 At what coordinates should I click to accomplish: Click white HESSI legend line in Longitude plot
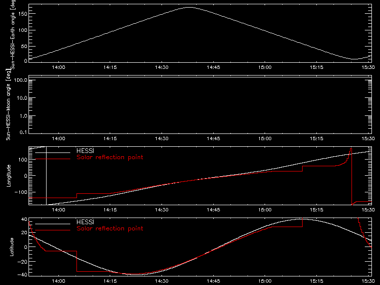tap(53, 152)
